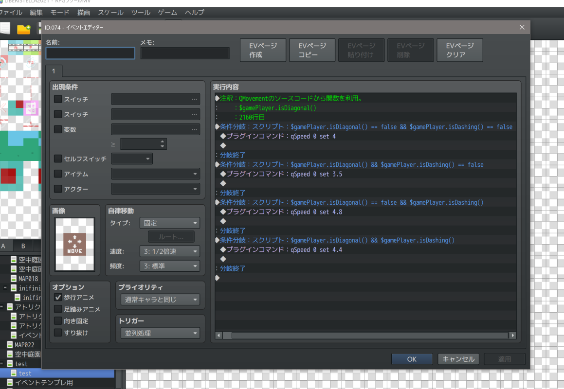The image size is (564, 389).
Task: Enable the top スイッチ condition checkbox
Action: tap(58, 99)
